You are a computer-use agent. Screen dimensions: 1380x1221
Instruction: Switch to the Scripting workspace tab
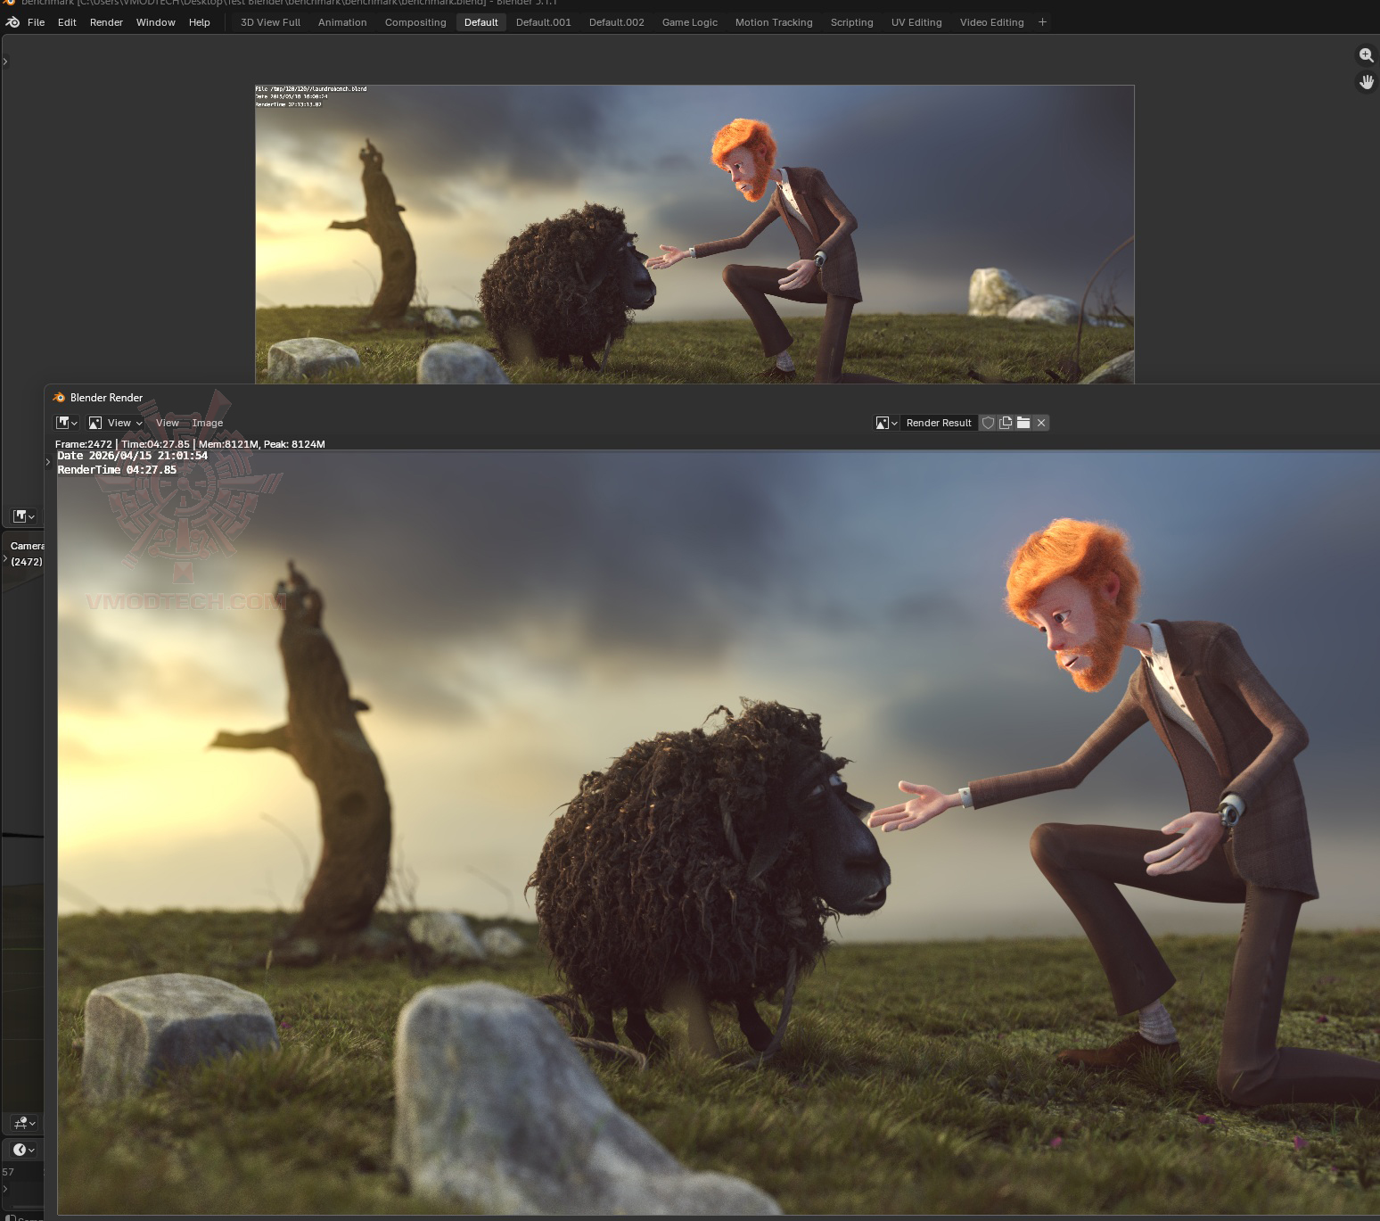[x=852, y=22]
